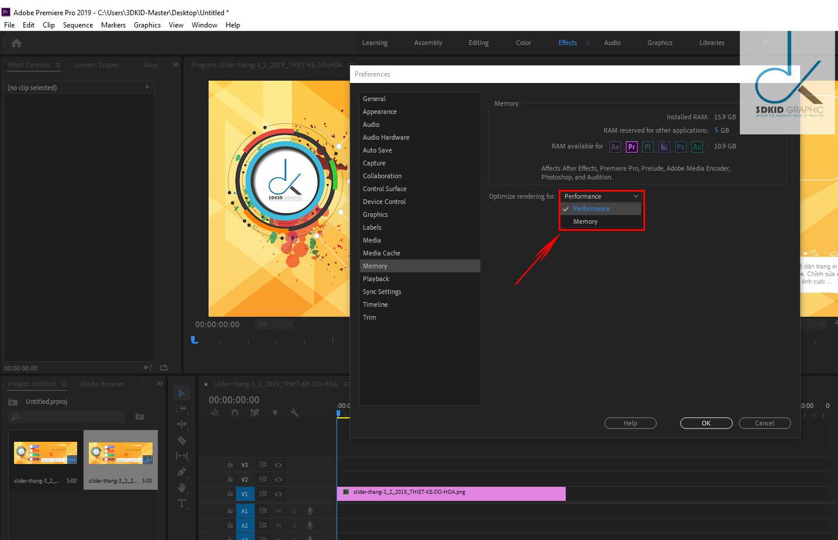Expand hidden source panel tabs chevron
This screenshot has width=838, height=540.
pyautogui.click(x=176, y=64)
